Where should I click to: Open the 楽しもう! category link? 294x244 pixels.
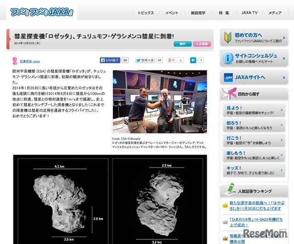click(254, 155)
